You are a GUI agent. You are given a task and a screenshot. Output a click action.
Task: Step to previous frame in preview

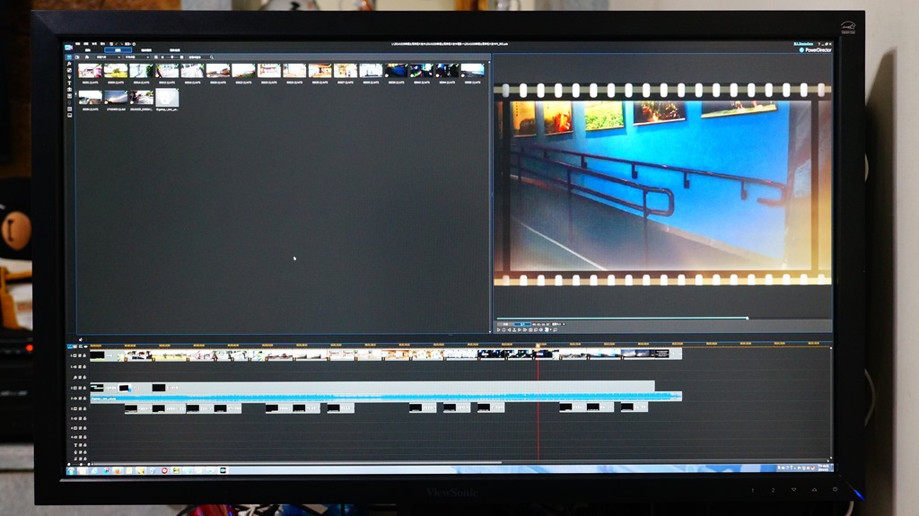click(510, 330)
